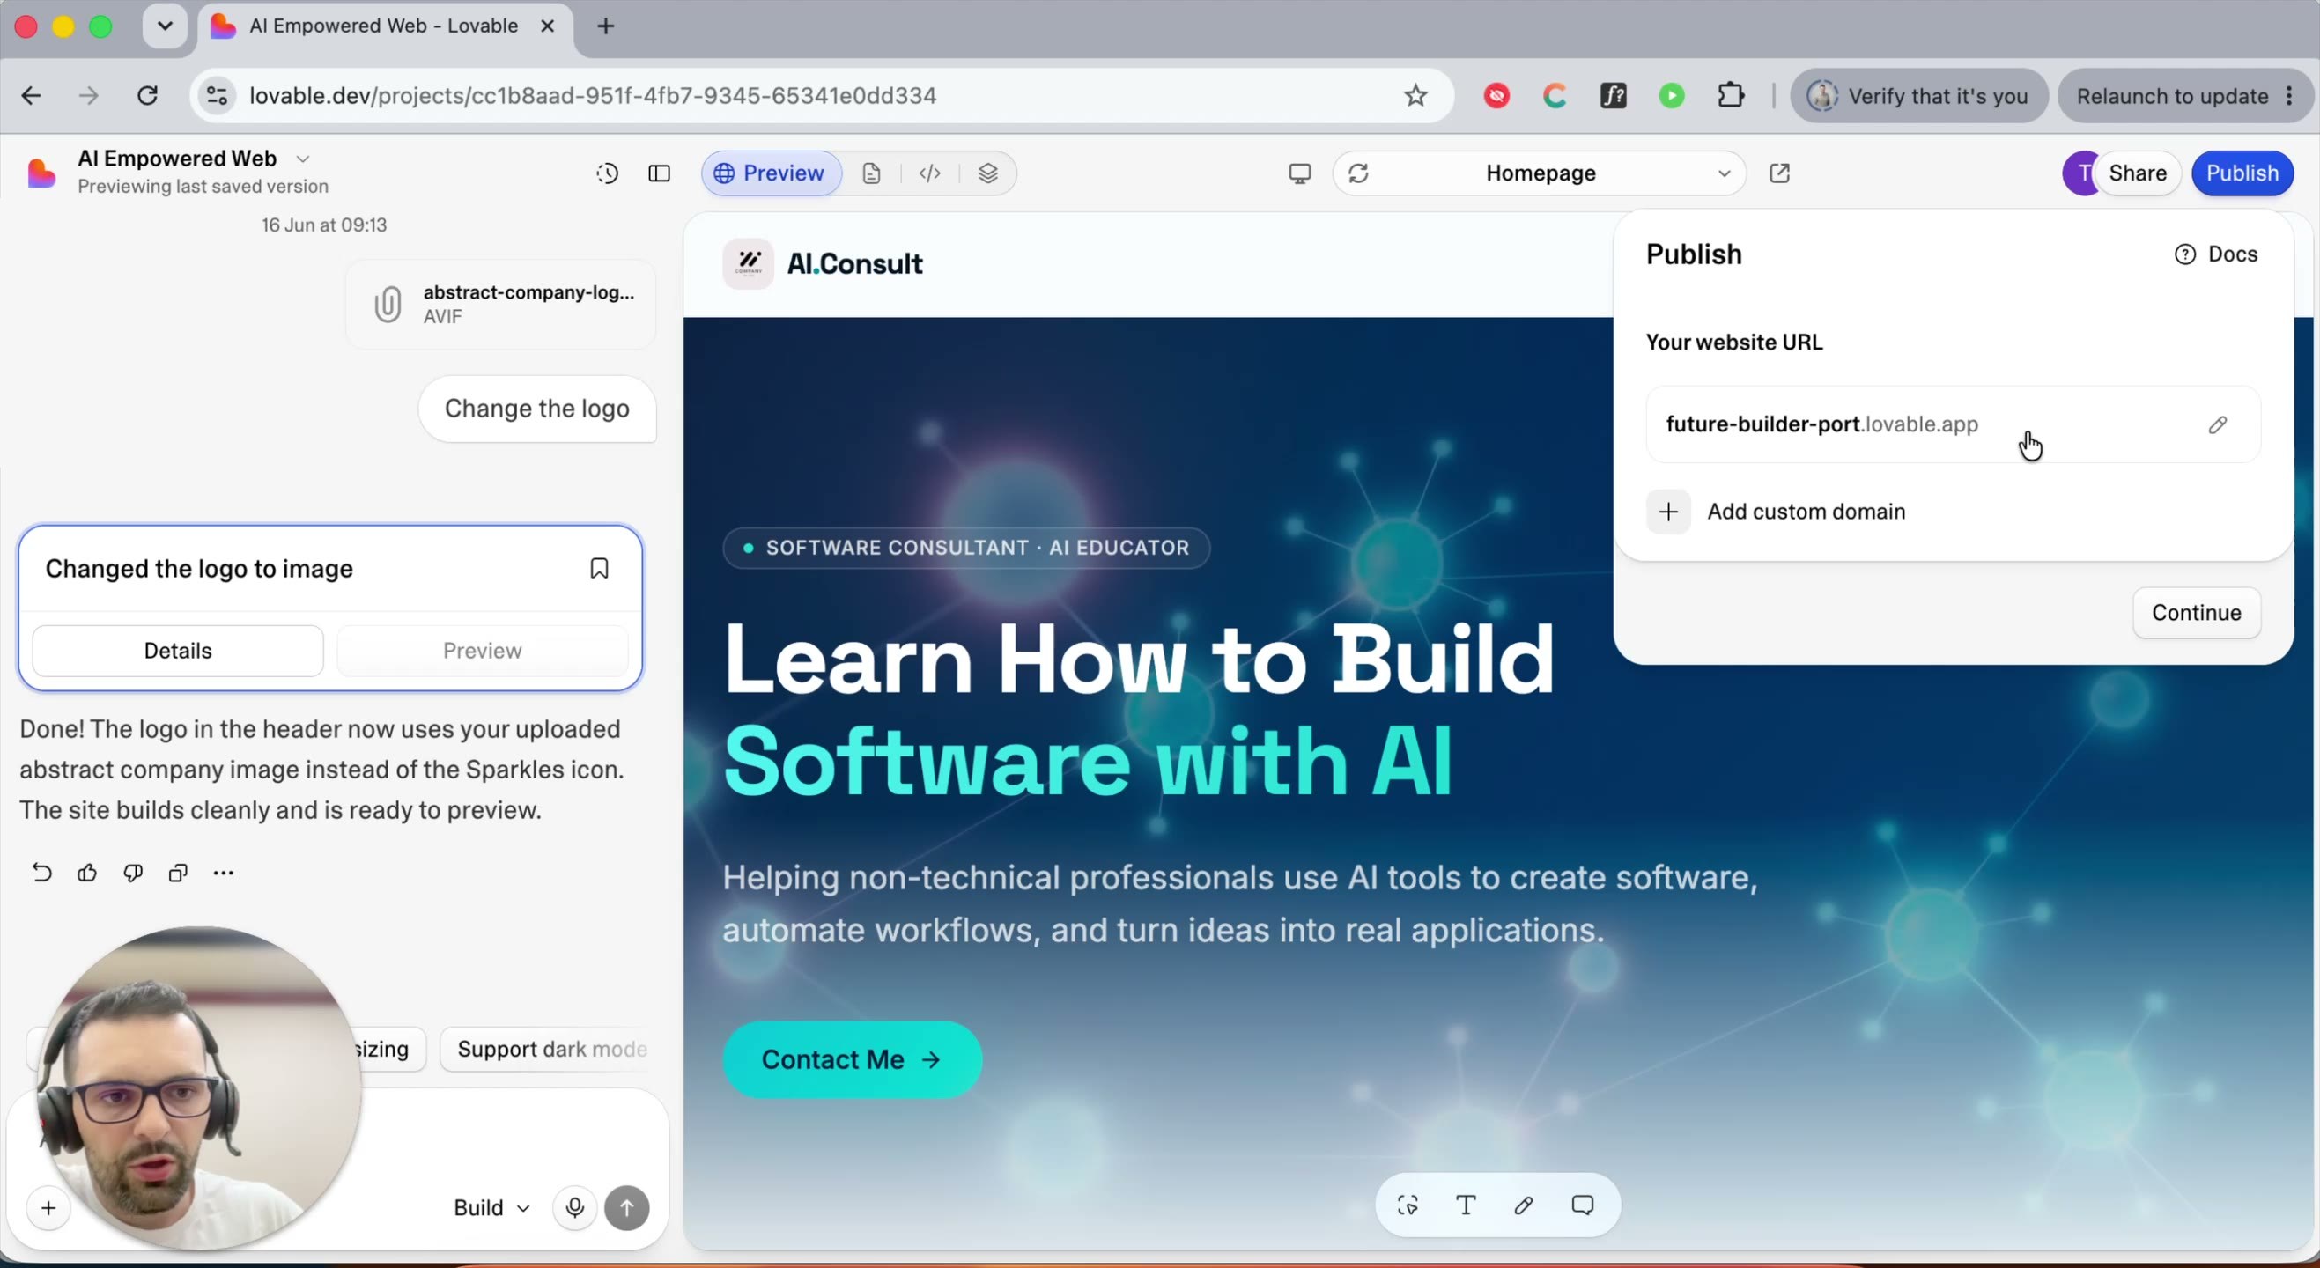This screenshot has height=1268, width=2320.
Task: Click the Publish button in the top bar
Action: click(2242, 173)
